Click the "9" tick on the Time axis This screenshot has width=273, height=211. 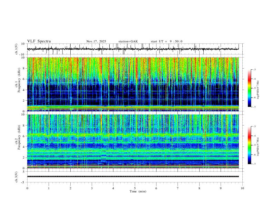(x=221, y=188)
